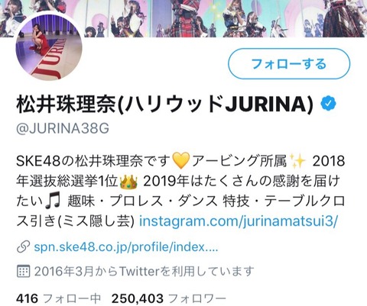Click the chain link icon

pyautogui.click(x=23, y=247)
